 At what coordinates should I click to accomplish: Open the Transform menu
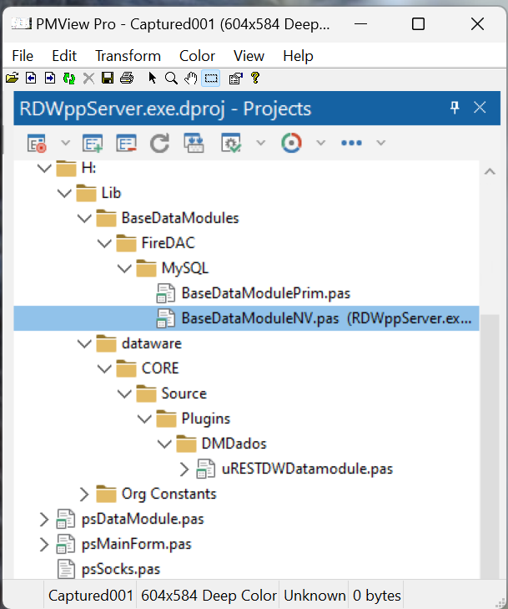click(128, 56)
